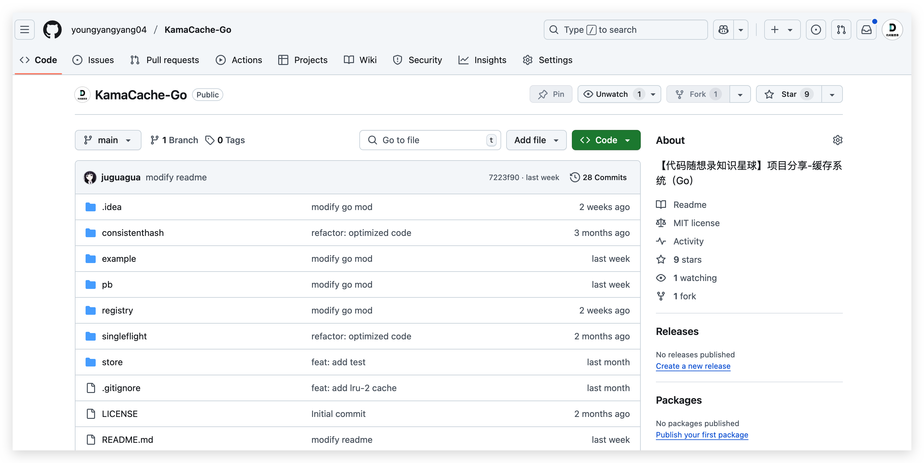Open the hamburger navigation menu
The width and height of the screenshot is (924, 463).
click(24, 29)
